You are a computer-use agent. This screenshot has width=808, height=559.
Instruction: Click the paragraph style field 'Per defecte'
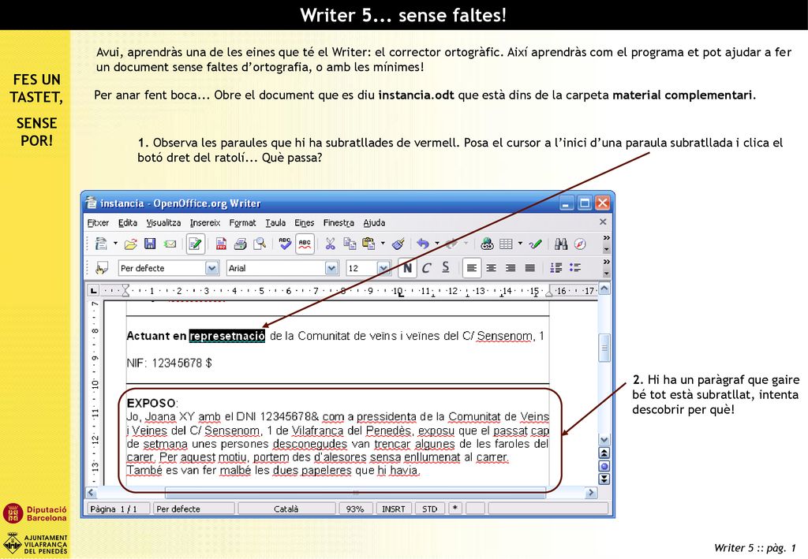point(162,268)
